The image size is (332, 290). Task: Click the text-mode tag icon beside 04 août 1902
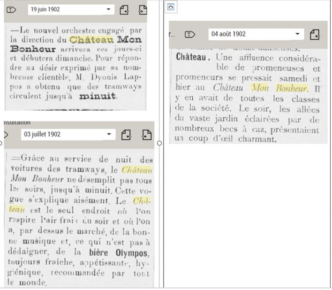pyautogui.click(x=190, y=34)
